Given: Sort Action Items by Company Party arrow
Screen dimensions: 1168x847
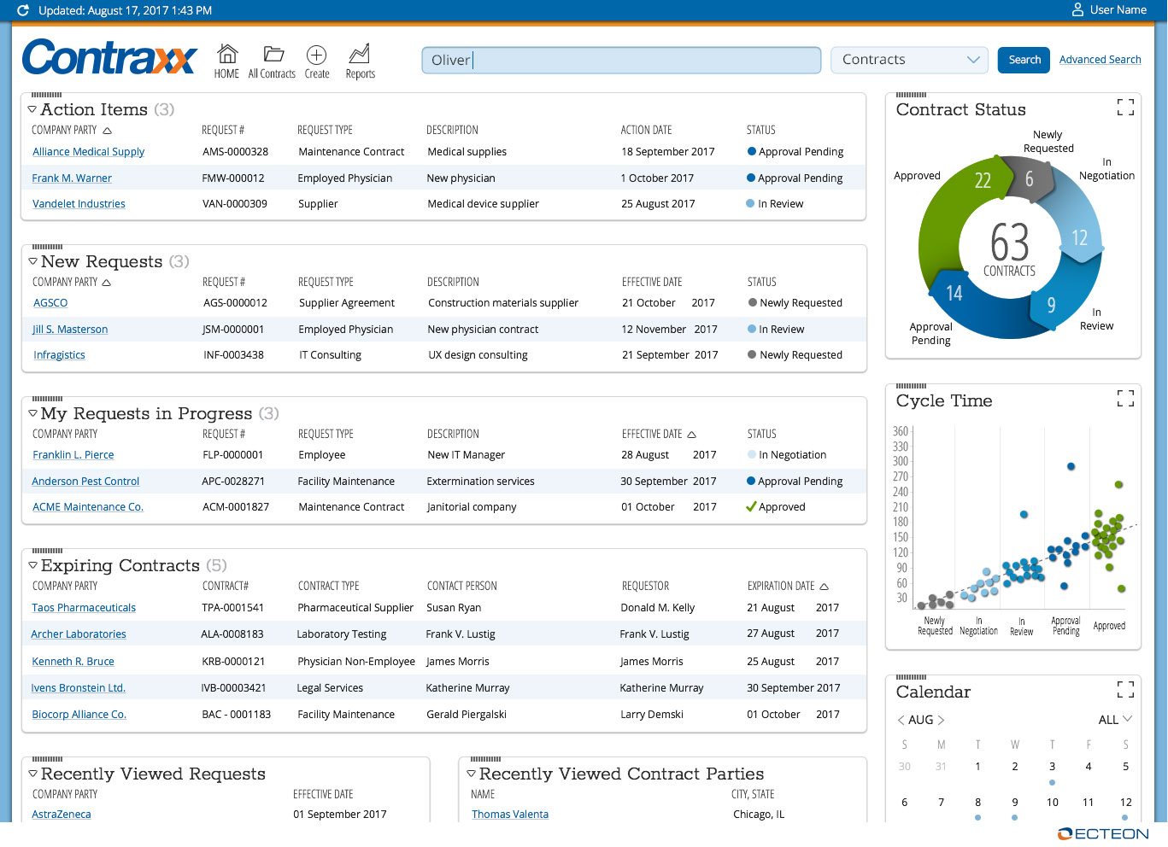Looking at the screenshot, I should [x=107, y=131].
